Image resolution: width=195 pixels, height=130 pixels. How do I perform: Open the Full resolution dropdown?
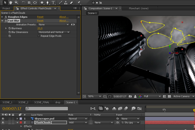click(x=152, y=97)
